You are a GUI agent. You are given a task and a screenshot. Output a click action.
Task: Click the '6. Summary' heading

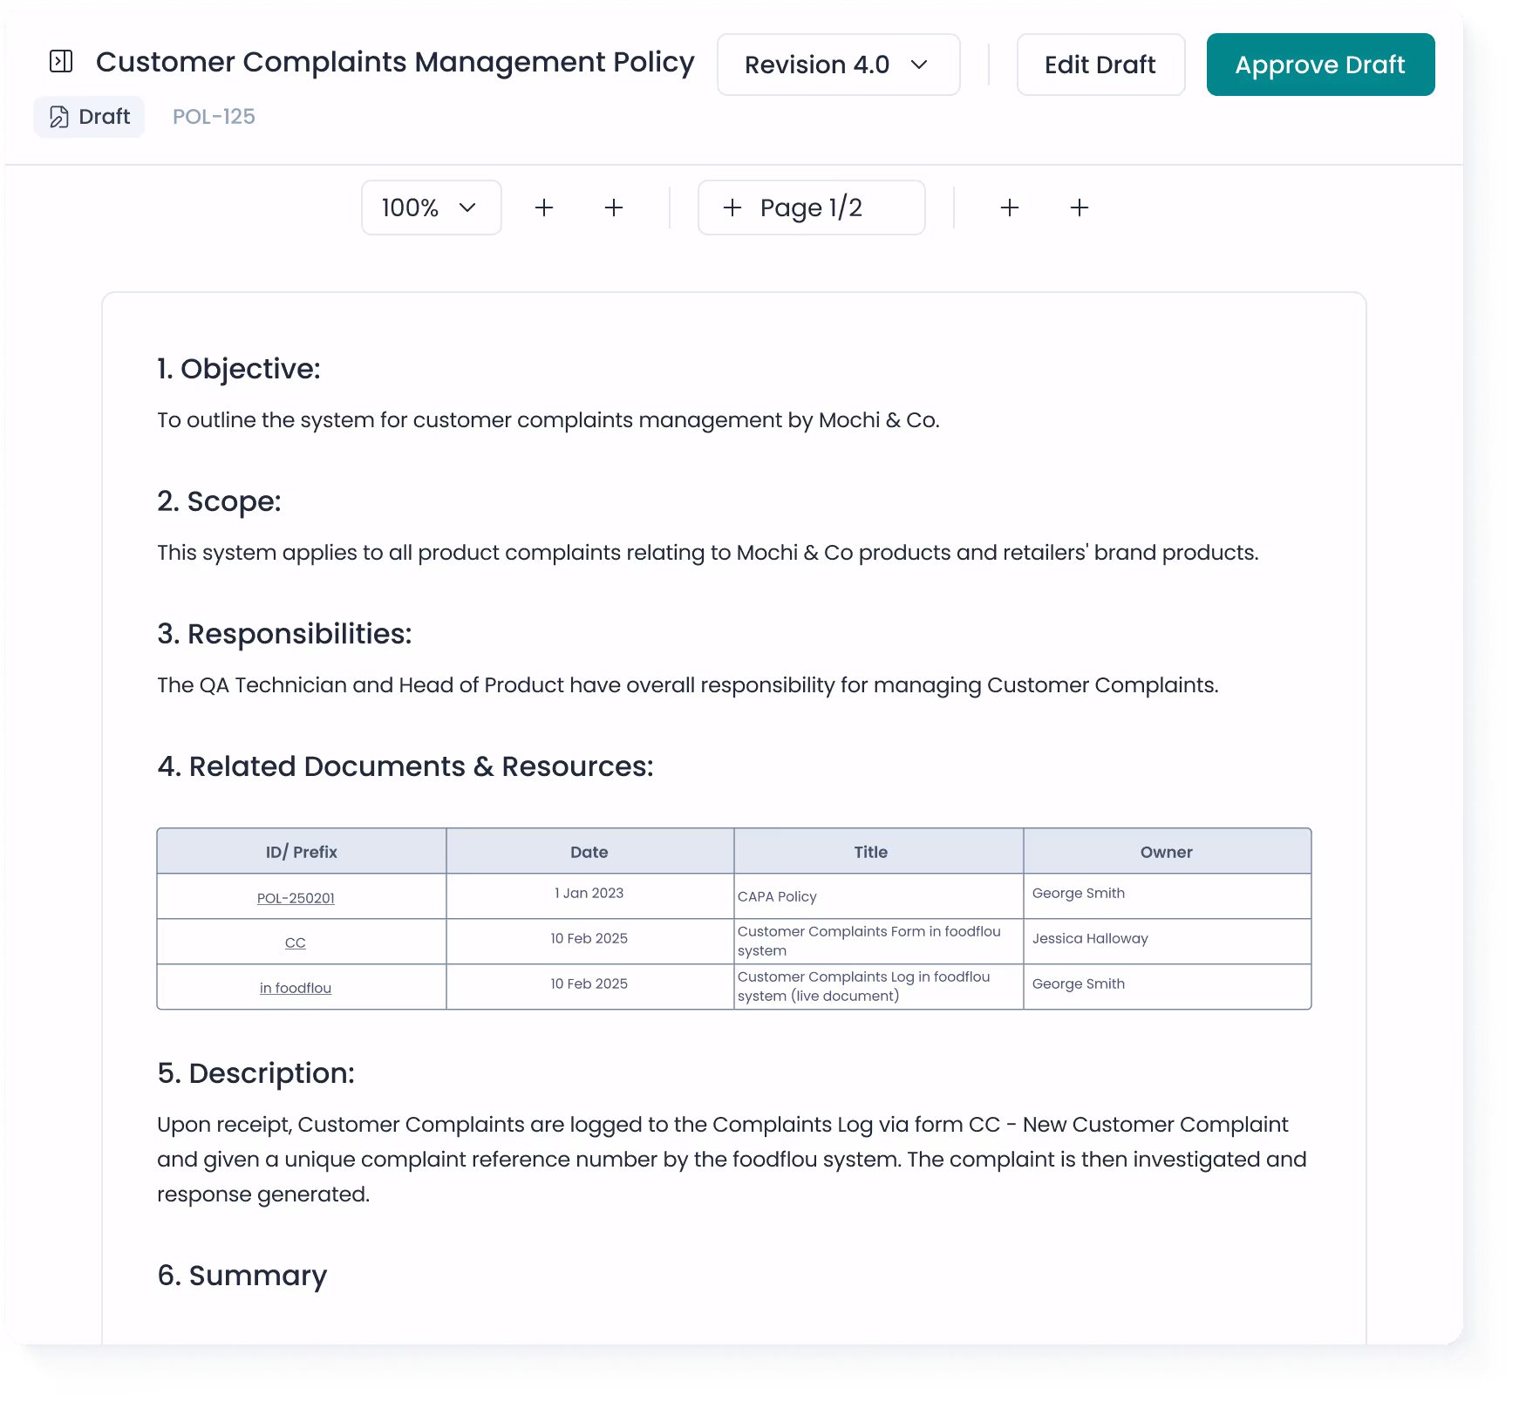pyautogui.click(x=242, y=1276)
